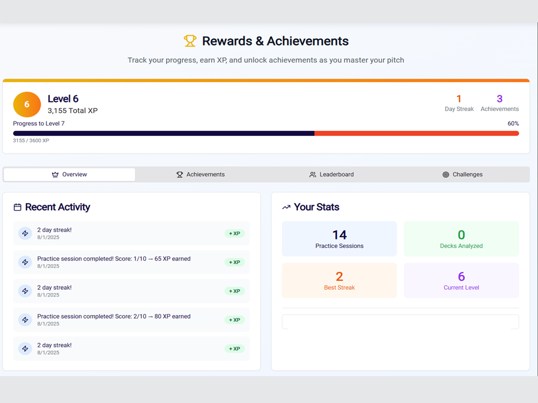Click the 'Progress to Level 7' label
Viewport: 538px width, 403px height.
click(39, 124)
